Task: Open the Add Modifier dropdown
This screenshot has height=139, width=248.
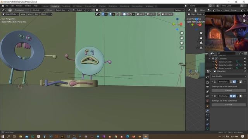Action: (x=229, y=76)
